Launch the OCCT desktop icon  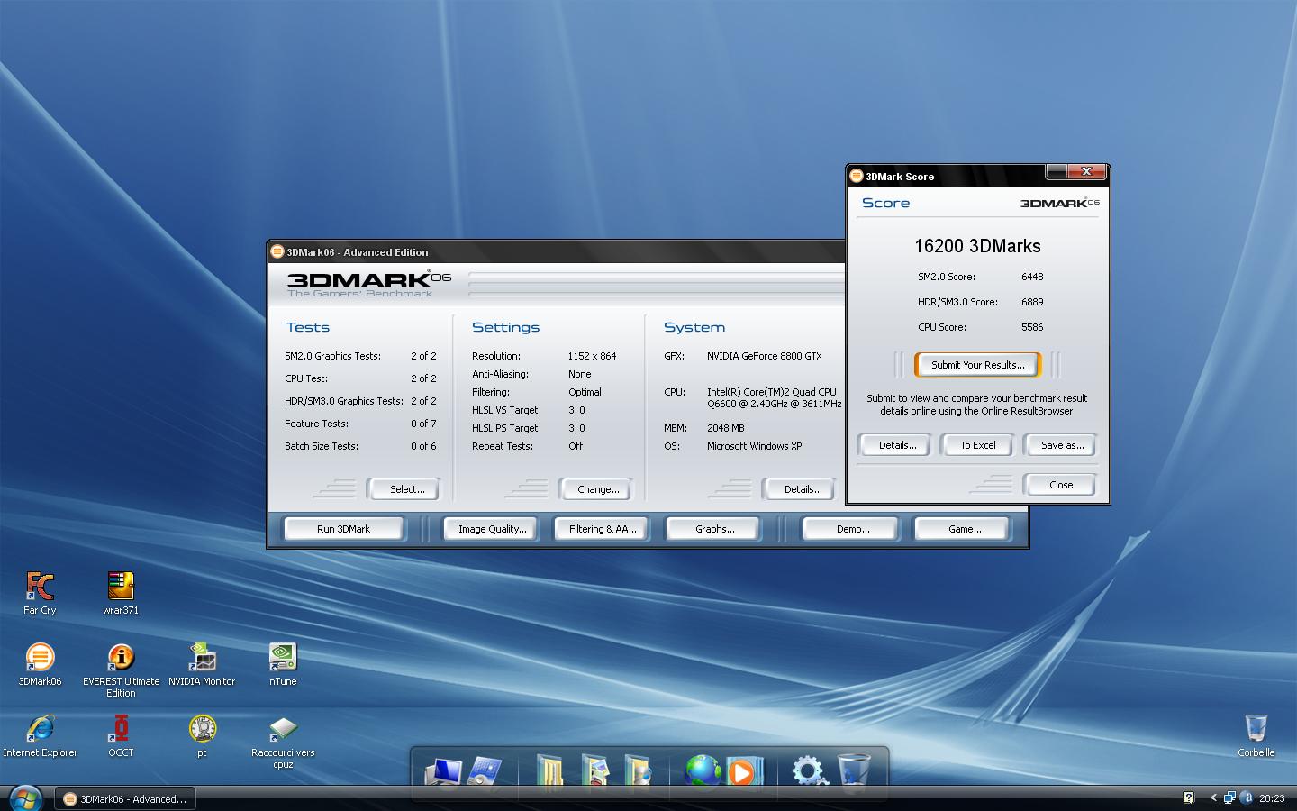tap(121, 734)
